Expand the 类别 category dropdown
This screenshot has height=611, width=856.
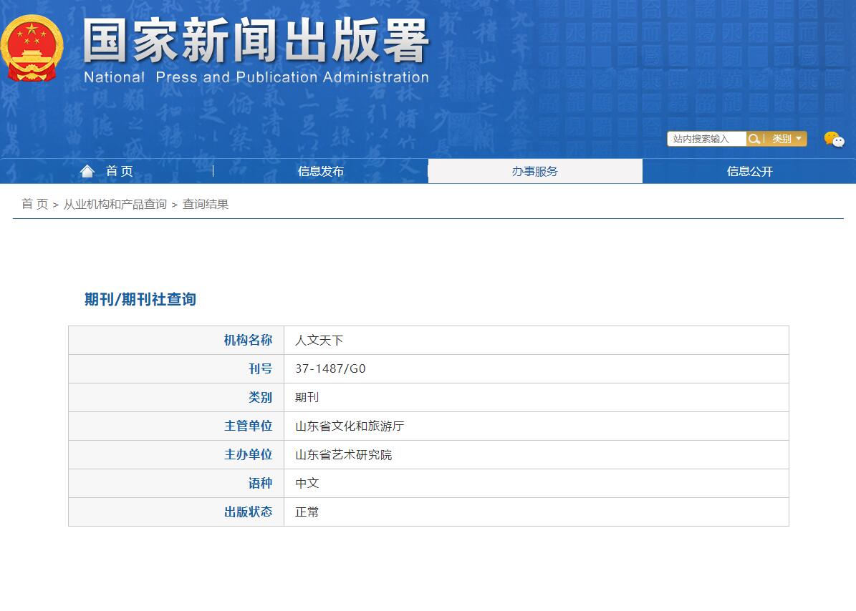[x=786, y=139]
